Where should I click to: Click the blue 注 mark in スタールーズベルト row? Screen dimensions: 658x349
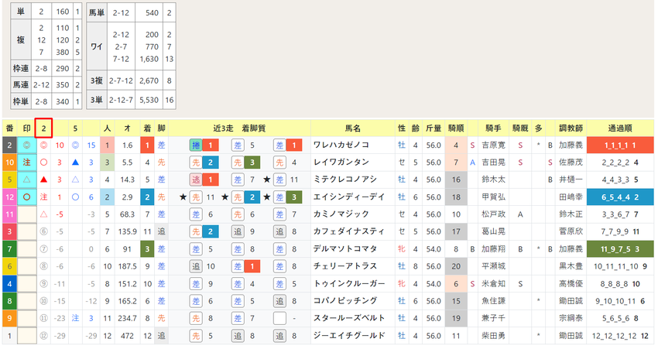pos(76,318)
